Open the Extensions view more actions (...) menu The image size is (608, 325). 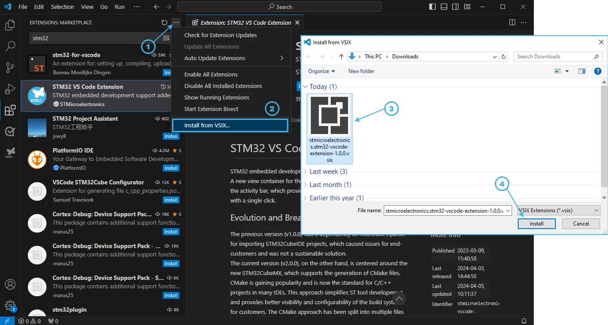pyautogui.click(x=176, y=23)
